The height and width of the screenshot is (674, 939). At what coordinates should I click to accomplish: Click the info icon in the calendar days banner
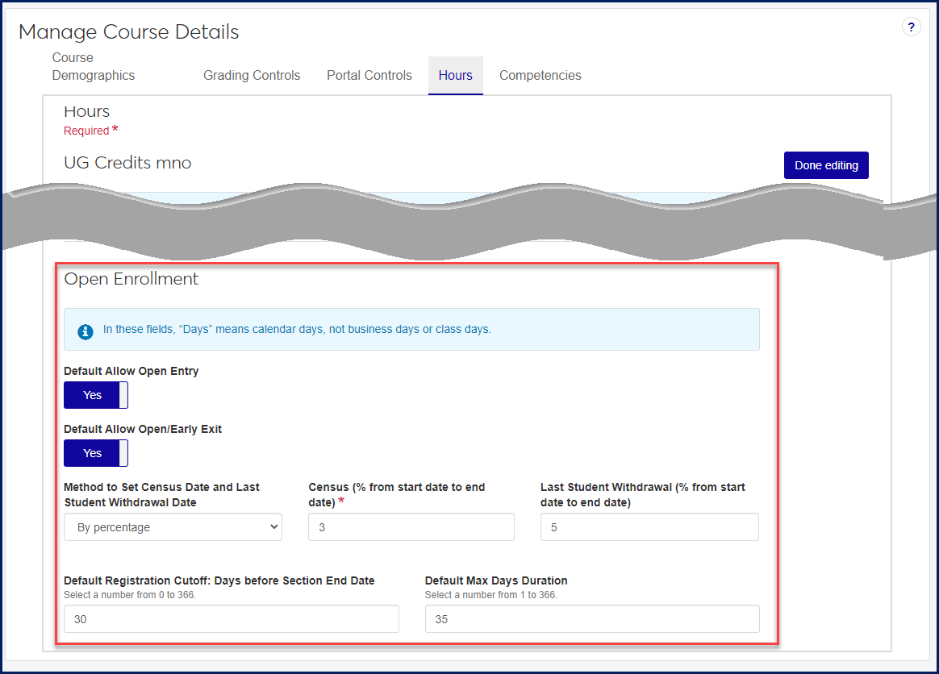(85, 331)
